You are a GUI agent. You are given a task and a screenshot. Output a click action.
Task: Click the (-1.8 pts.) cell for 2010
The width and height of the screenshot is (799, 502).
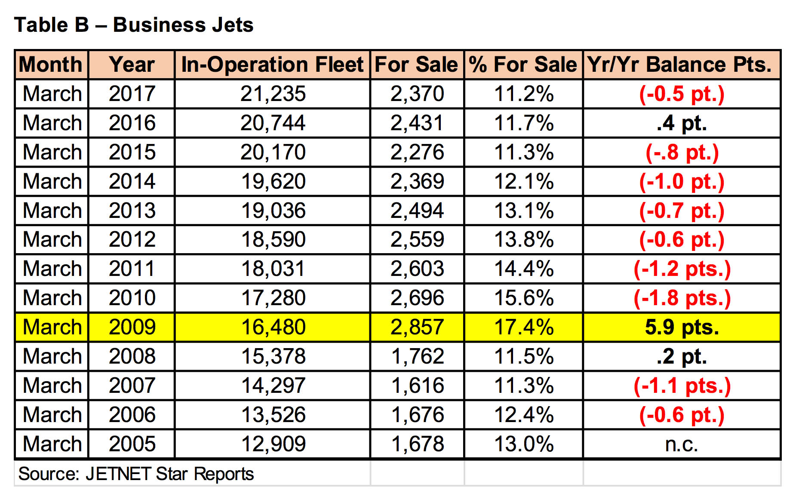coord(682,298)
